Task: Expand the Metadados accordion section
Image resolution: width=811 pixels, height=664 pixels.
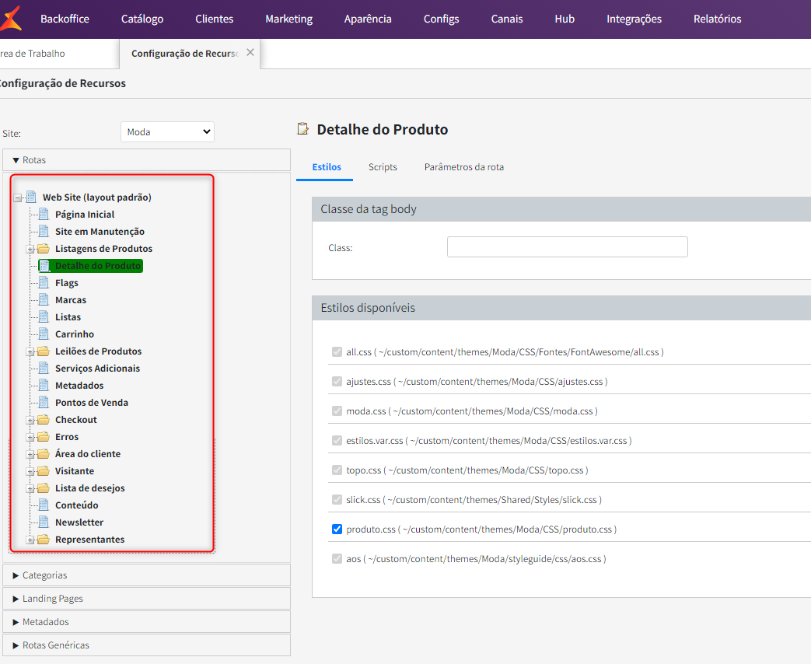Action: coord(146,621)
